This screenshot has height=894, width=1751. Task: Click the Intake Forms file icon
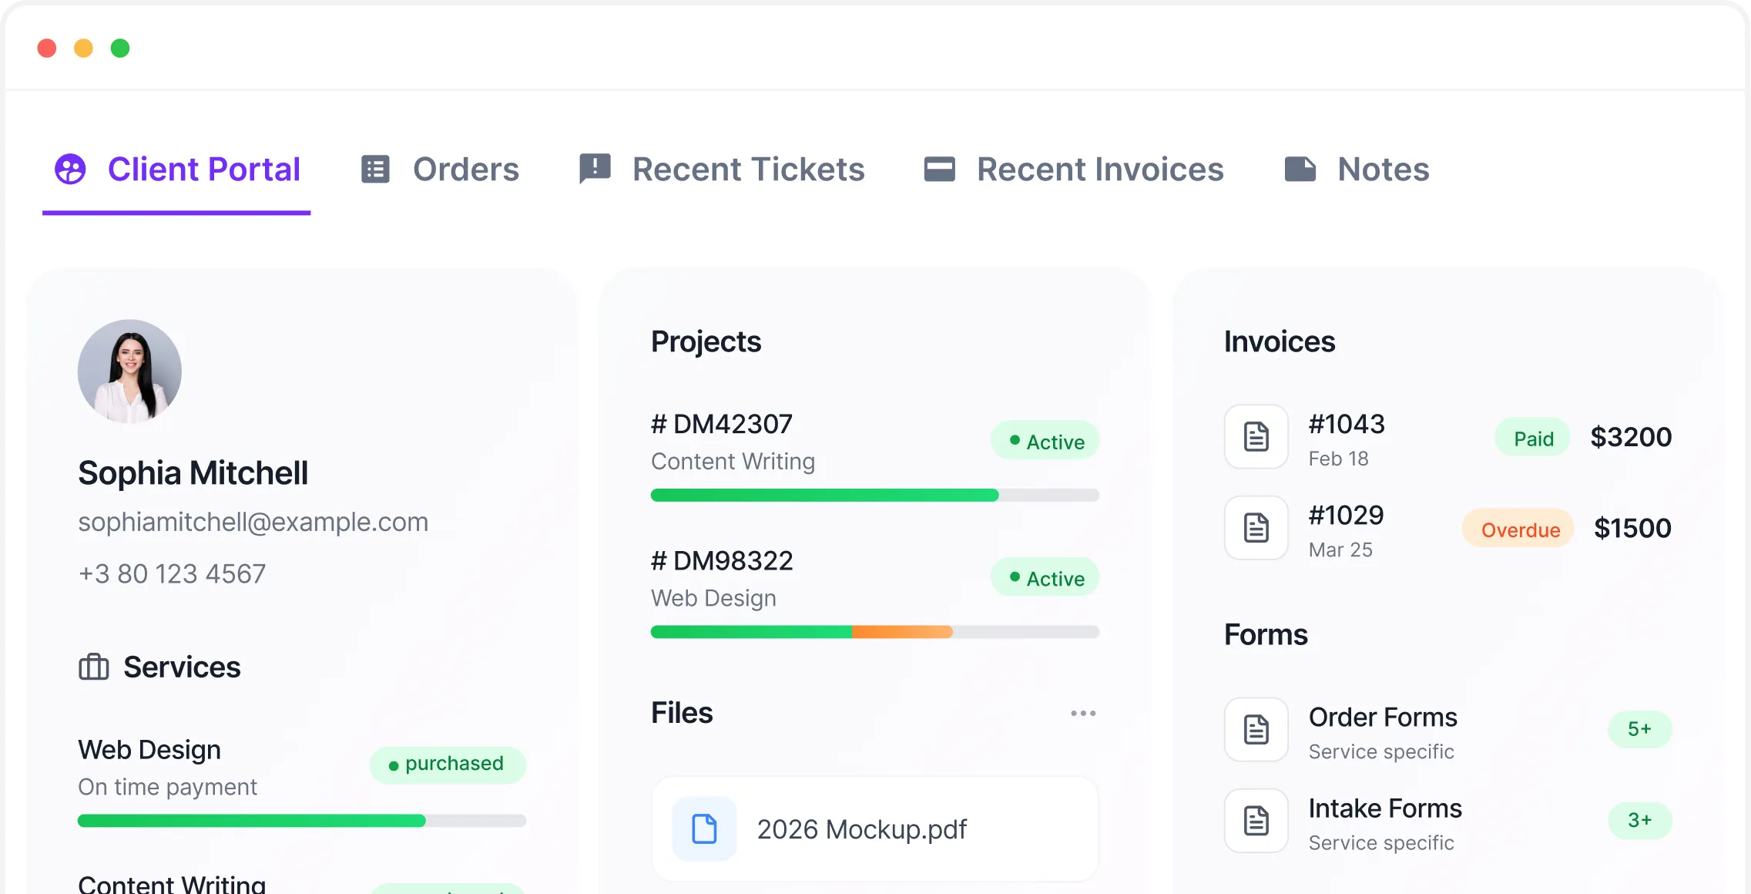point(1256,820)
